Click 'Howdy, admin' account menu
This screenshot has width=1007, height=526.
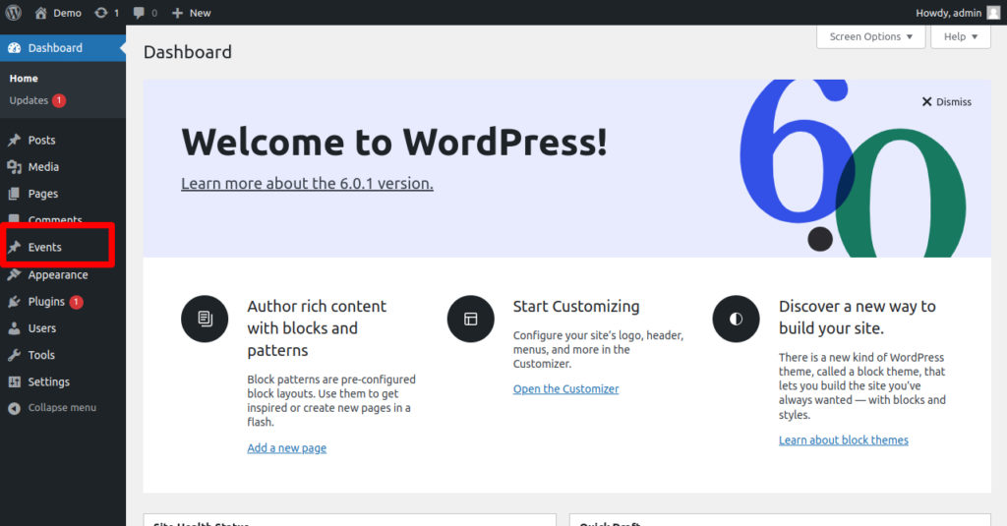[x=949, y=13]
